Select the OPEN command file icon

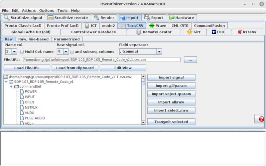[x=22, y=102]
